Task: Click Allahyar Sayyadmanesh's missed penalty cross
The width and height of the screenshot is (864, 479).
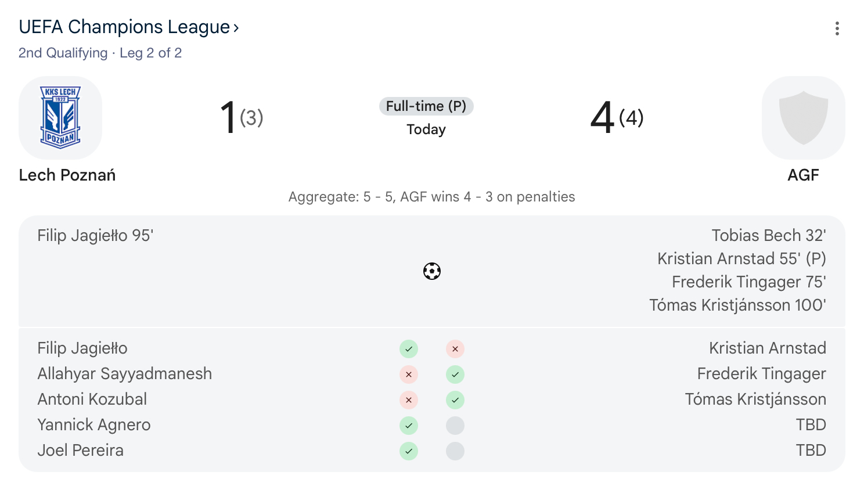Action: [409, 374]
